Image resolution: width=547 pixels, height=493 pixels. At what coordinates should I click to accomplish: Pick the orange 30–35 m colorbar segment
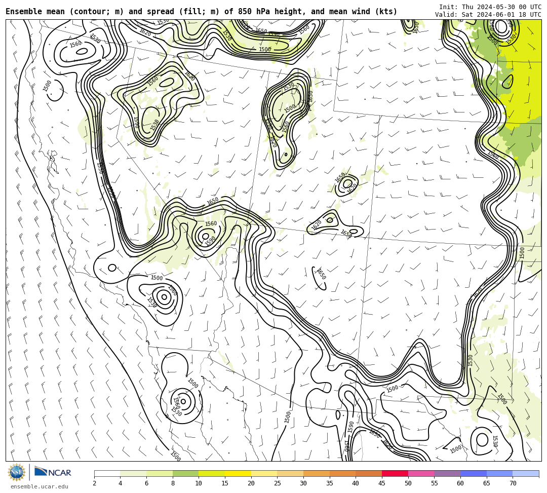(x=317, y=473)
